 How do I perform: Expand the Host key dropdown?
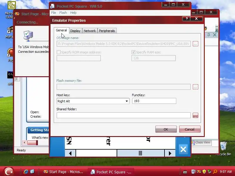(x=127, y=101)
